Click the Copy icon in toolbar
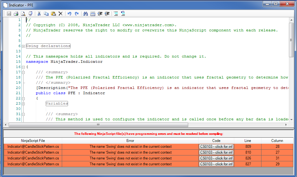 pos(46,14)
